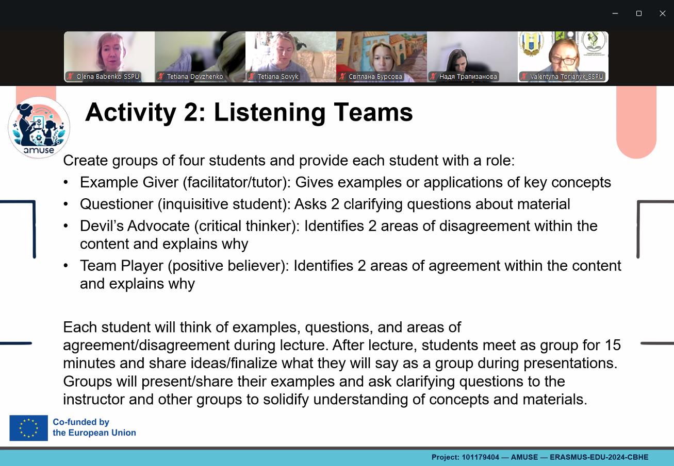
Task: Click the 'Activity 2: Listening Teams' slide title
Action: 249,112
